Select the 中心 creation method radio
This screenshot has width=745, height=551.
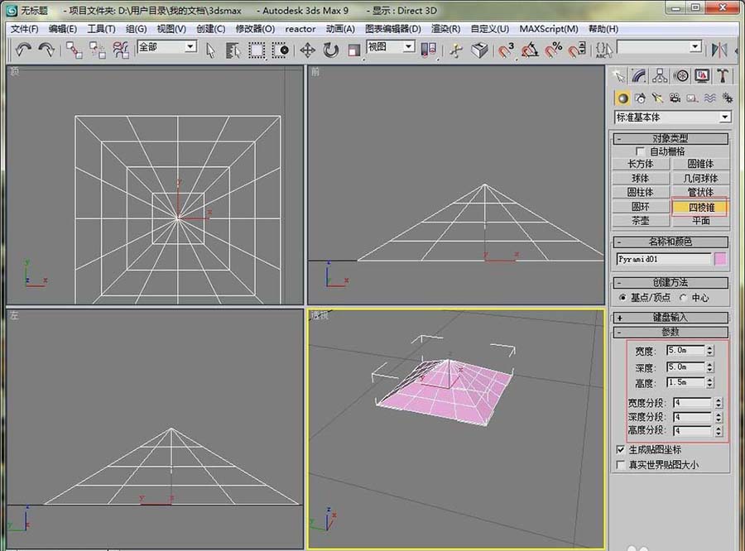(684, 297)
